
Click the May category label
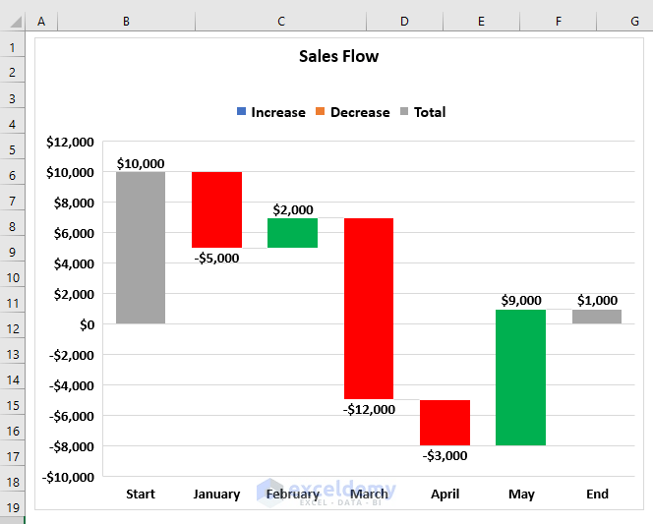[x=521, y=495]
